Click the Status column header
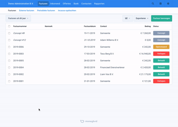 pos(156,26)
